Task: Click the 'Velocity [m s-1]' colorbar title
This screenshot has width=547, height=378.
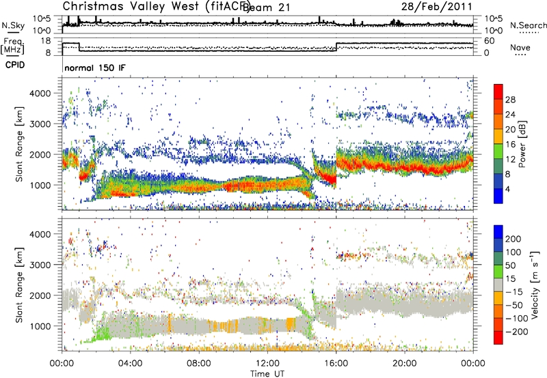Action: point(535,285)
